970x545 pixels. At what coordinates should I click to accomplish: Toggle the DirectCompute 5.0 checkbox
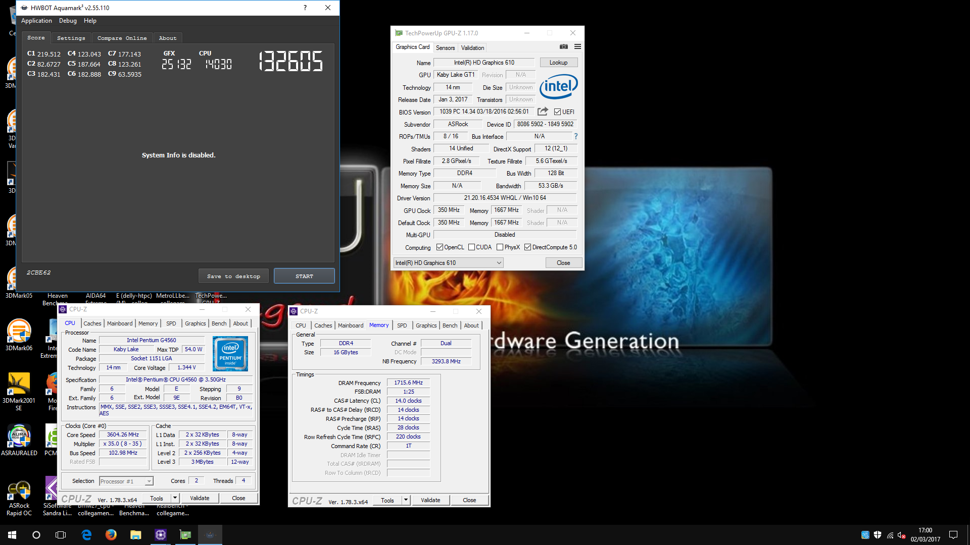coord(527,247)
